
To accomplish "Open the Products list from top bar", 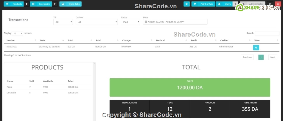I will pyautogui.click(x=14, y=4).
